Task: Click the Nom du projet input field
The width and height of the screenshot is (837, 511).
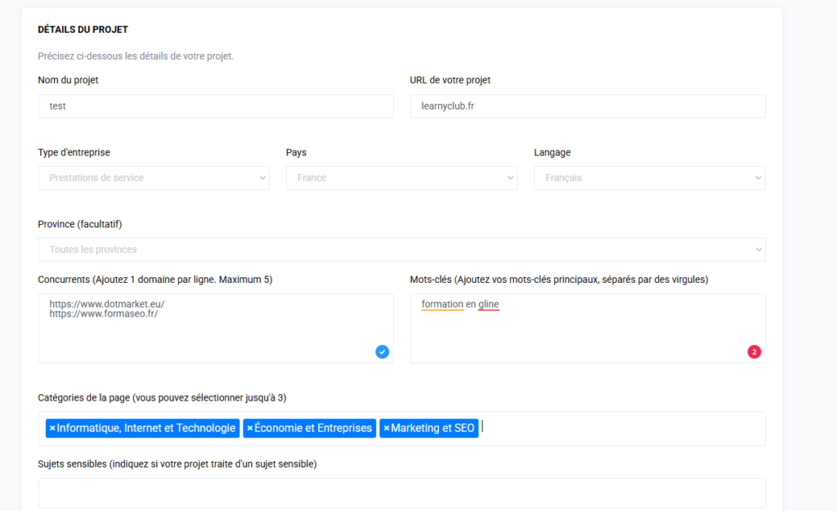Action: pyautogui.click(x=216, y=106)
